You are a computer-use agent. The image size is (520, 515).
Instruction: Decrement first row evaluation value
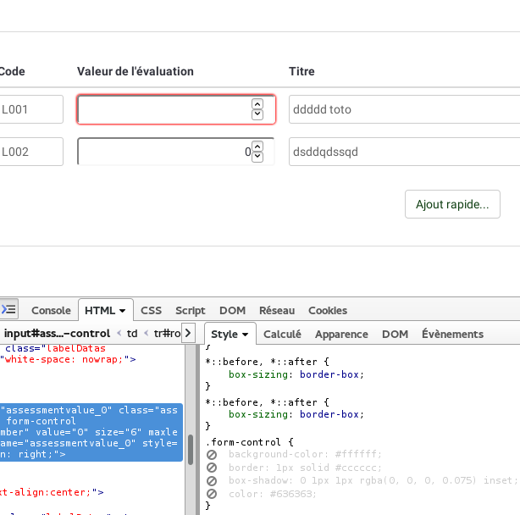coord(257,114)
